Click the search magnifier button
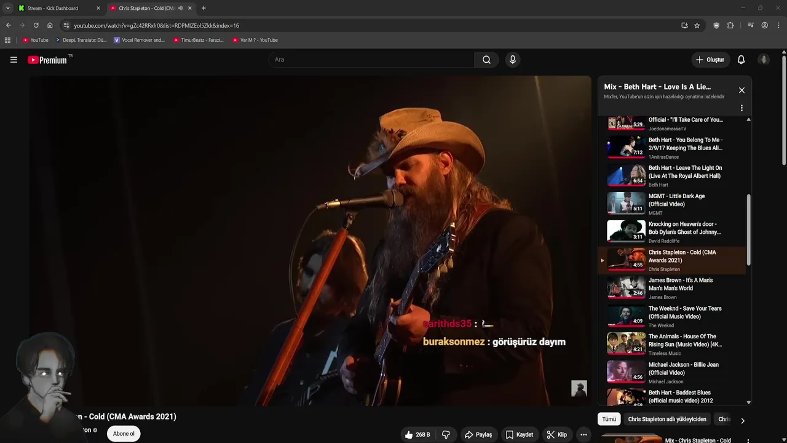787x443 pixels. [x=486, y=60]
